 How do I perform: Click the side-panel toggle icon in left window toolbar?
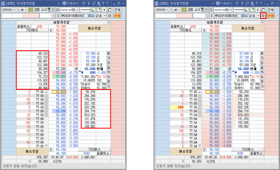(x=110, y=10)
